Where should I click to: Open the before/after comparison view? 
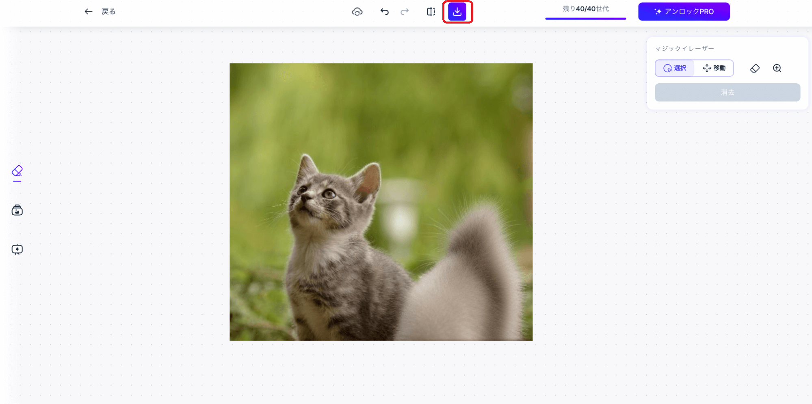[x=430, y=11]
